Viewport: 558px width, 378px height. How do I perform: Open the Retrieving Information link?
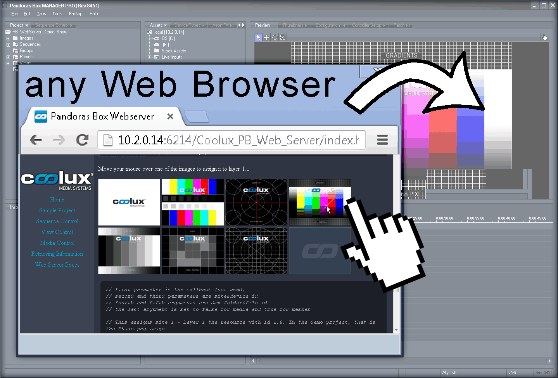57,254
